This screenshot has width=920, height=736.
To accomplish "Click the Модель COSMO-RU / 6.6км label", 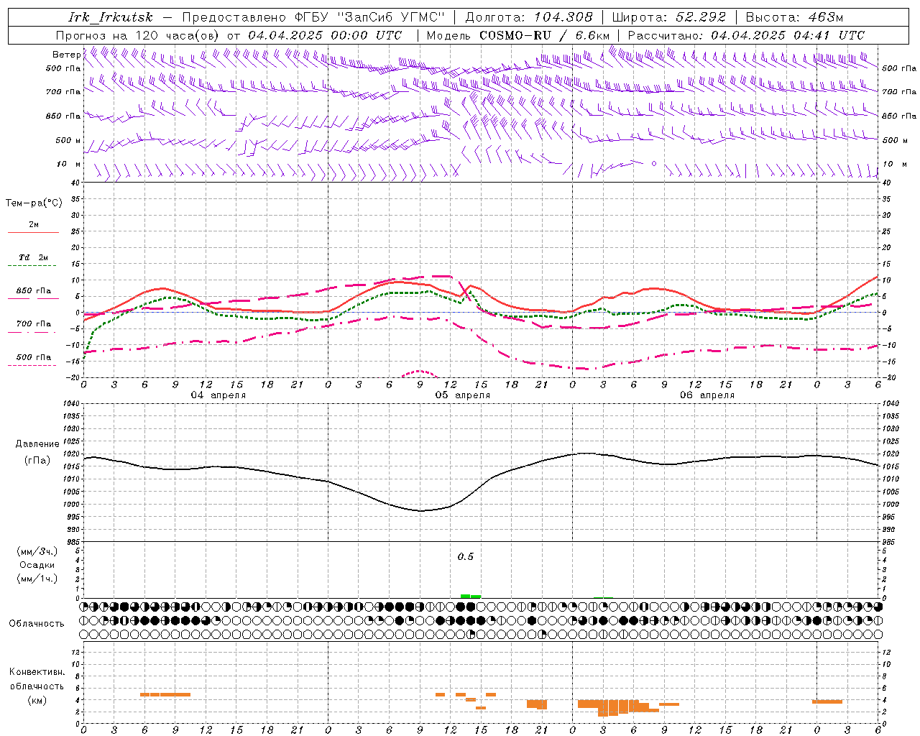I will click(x=518, y=35).
